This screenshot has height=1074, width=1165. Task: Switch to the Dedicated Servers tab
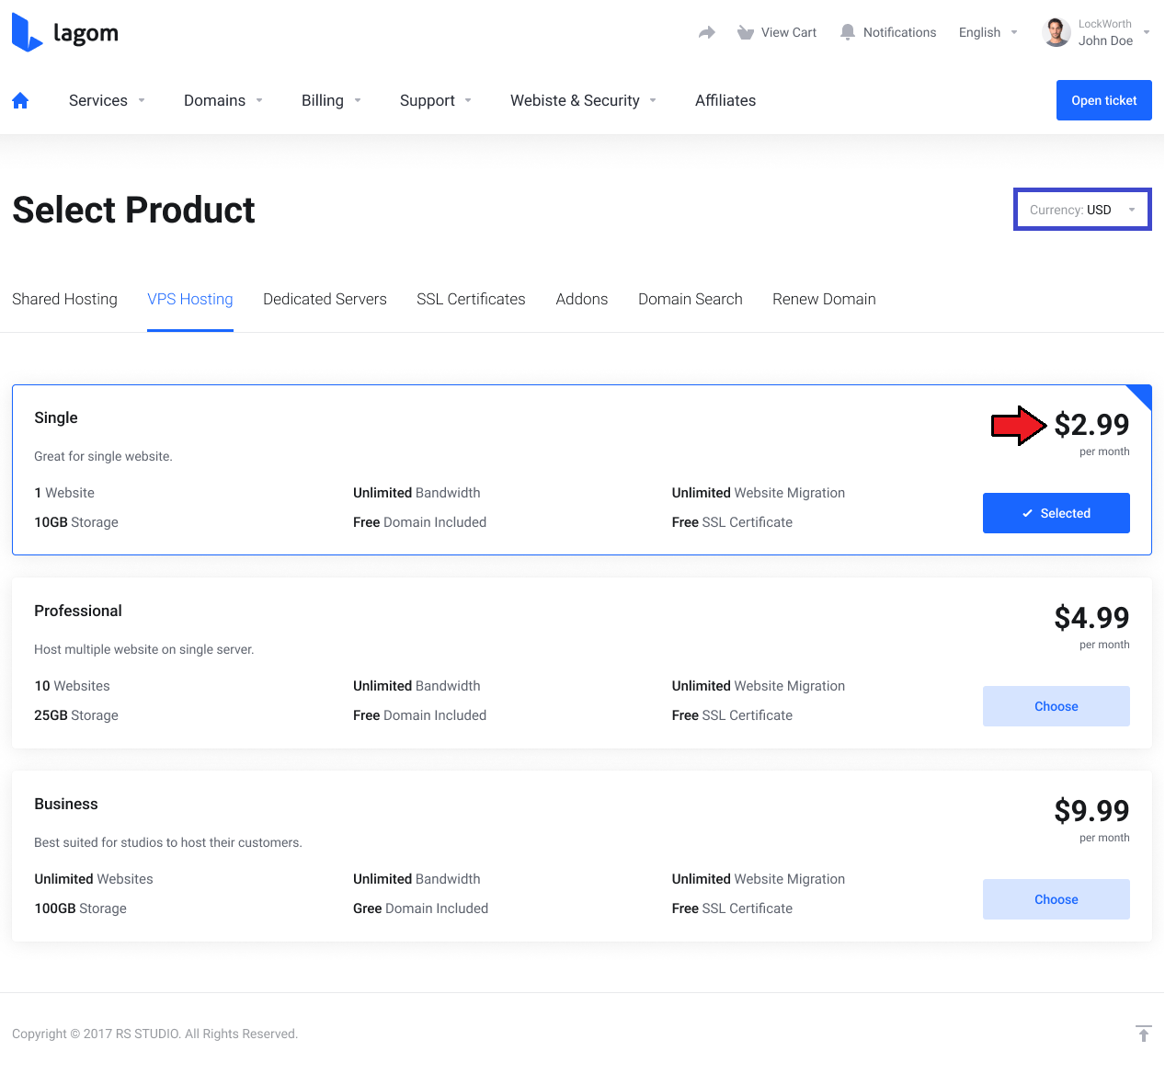[x=325, y=299]
